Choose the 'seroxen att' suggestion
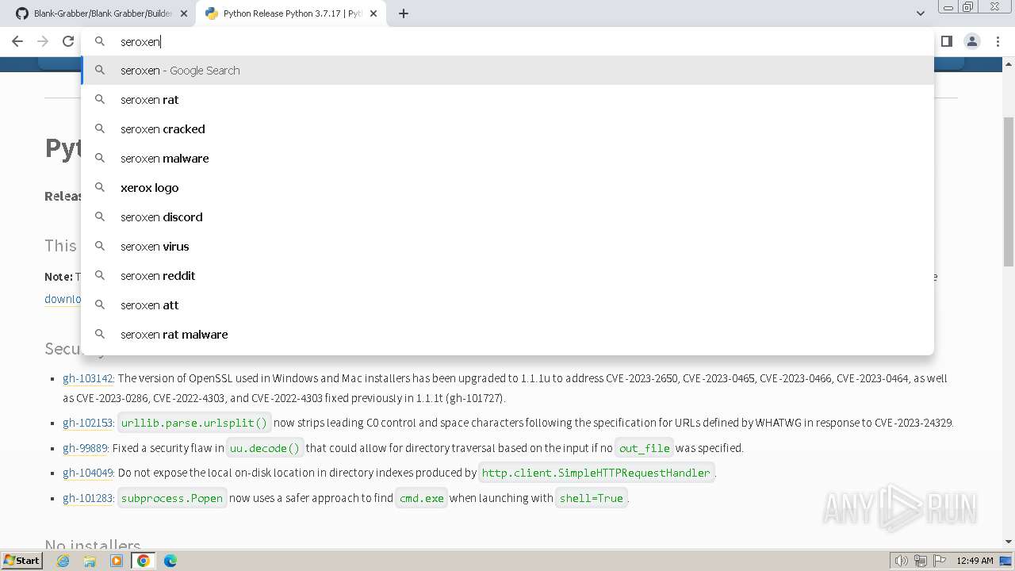 pos(507,305)
